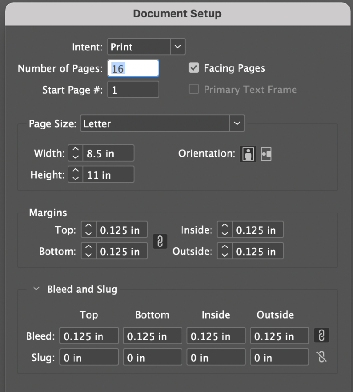The height and width of the screenshot is (392, 353).
Task: Select the portrait orientation icon
Action: click(x=248, y=154)
